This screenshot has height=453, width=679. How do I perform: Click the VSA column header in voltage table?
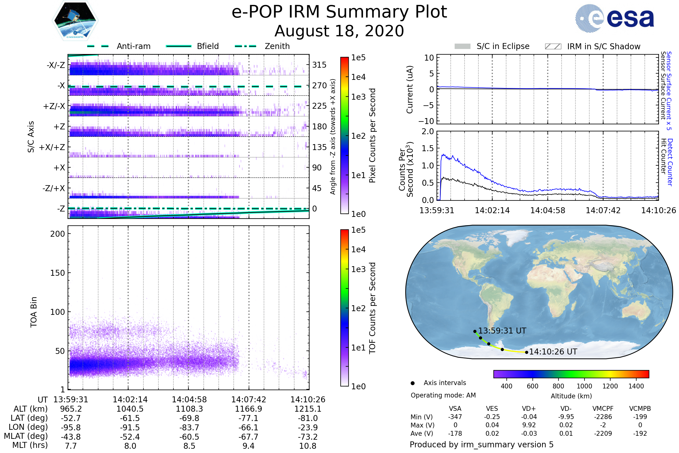[x=455, y=409]
